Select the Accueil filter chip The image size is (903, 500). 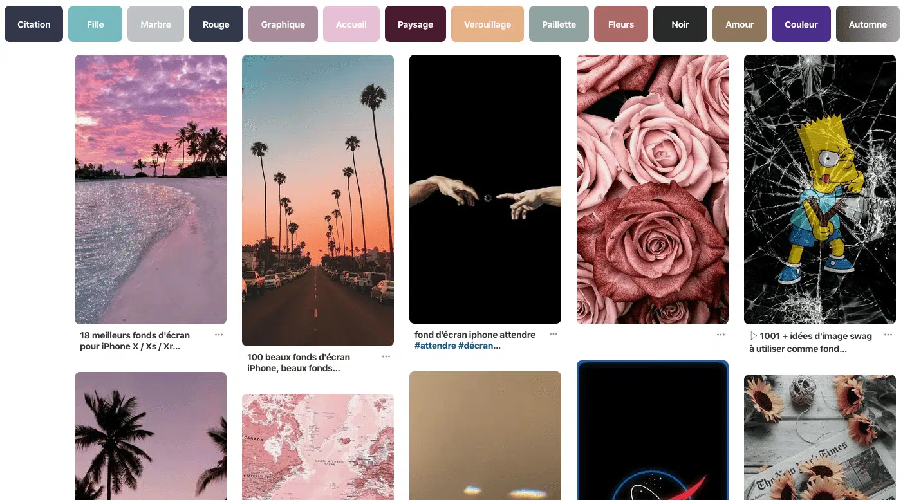coord(351,24)
